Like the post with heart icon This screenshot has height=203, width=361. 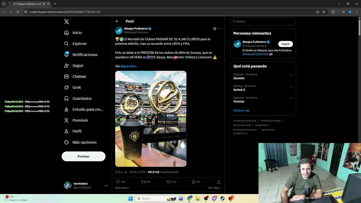[168, 182]
